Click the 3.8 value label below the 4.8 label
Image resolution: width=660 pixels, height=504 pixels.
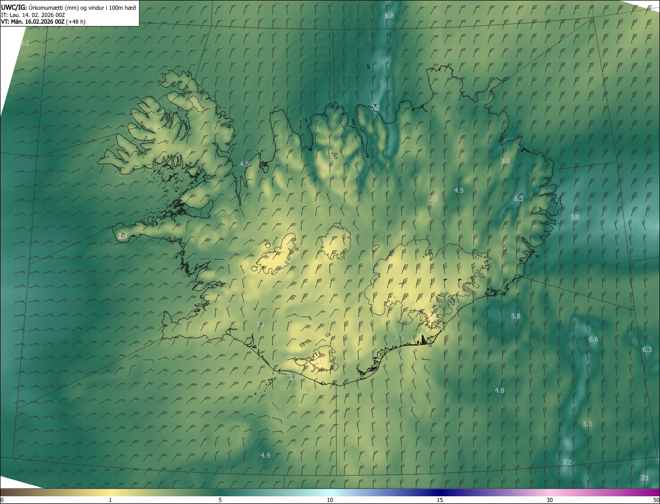[587, 424]
